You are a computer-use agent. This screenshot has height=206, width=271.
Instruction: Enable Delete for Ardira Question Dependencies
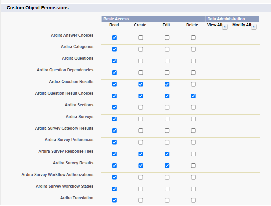[x=193, y=73]
